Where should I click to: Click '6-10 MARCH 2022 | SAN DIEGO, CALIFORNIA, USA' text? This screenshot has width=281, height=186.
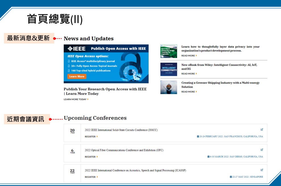(237, 157)
